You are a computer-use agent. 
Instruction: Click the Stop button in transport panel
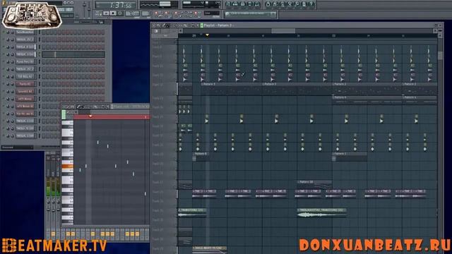coord(113,13)
